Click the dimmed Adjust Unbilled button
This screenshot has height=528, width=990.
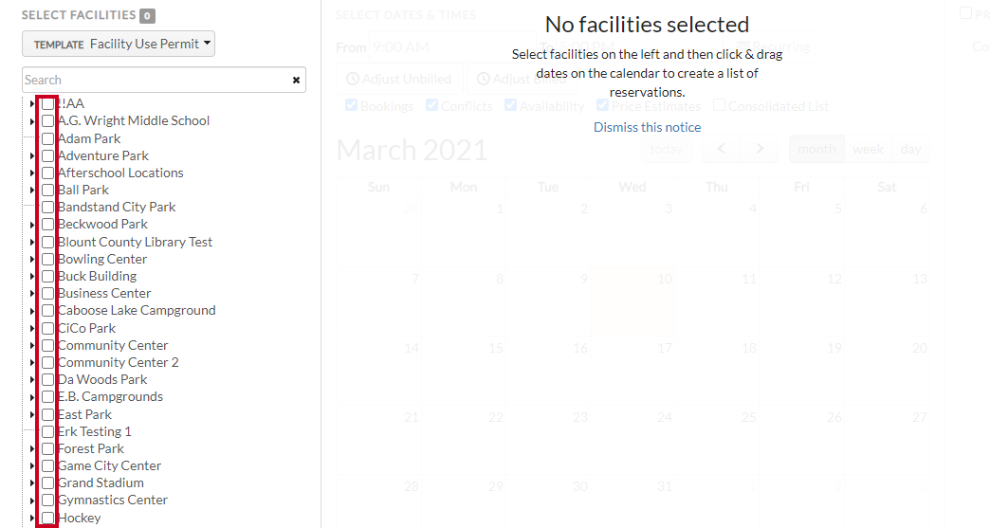399,79
